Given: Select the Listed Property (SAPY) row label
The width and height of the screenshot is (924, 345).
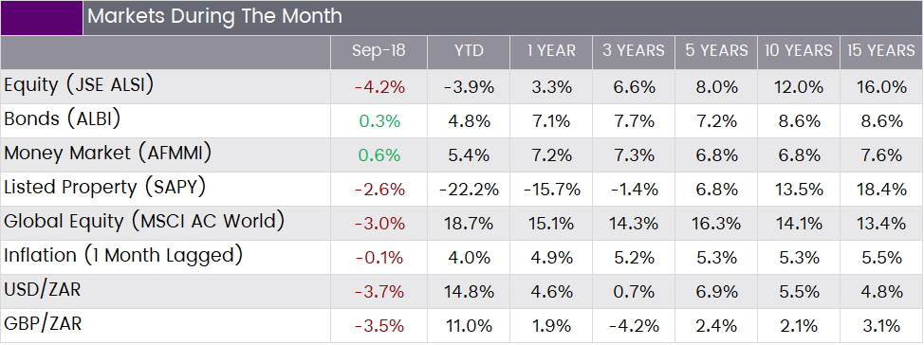Looking at the screenshot, I should tap(105, 188).
